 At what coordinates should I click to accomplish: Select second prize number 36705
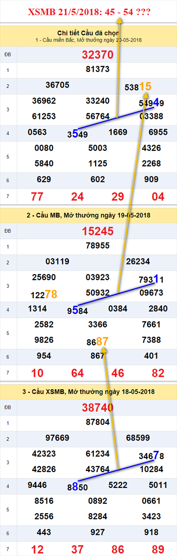(57, 85)
